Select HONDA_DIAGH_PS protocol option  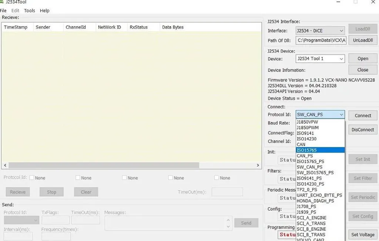tap(315, 201)
